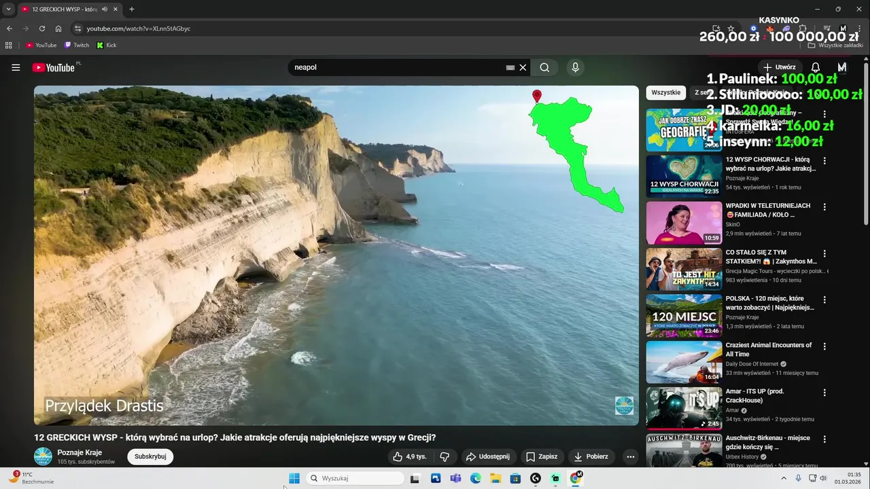
Task: Open options menu for POLSKA - 120 miejsc video
Action: pos(824,300)
